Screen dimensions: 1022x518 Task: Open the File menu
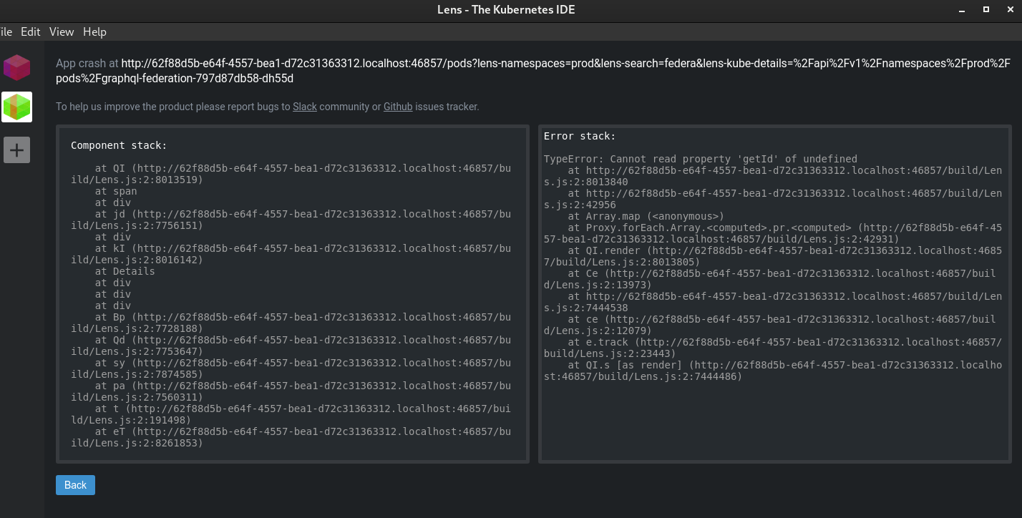point(6,31)
